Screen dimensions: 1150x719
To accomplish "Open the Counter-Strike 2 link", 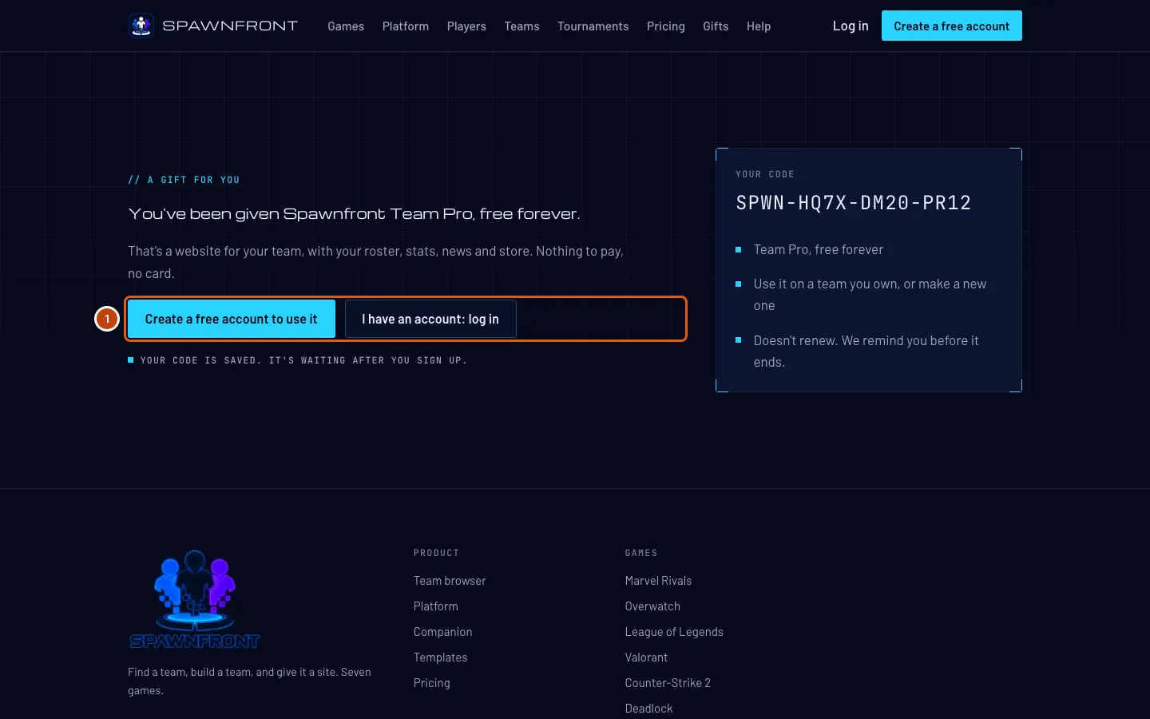I will [668, 683].
